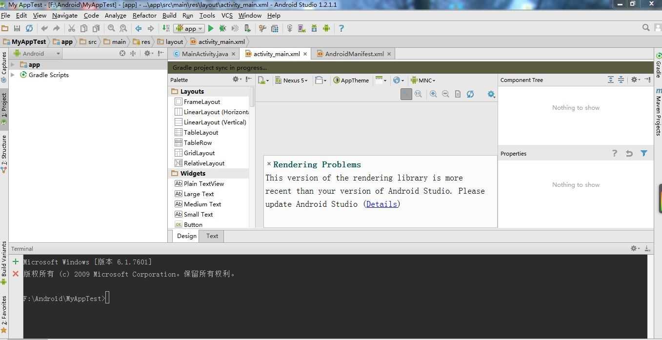
Task: Open the Build menu
Action: 169,15
